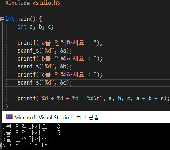Click the "int main() {" line
The image size is (170, 150).
tap(23, 19)
